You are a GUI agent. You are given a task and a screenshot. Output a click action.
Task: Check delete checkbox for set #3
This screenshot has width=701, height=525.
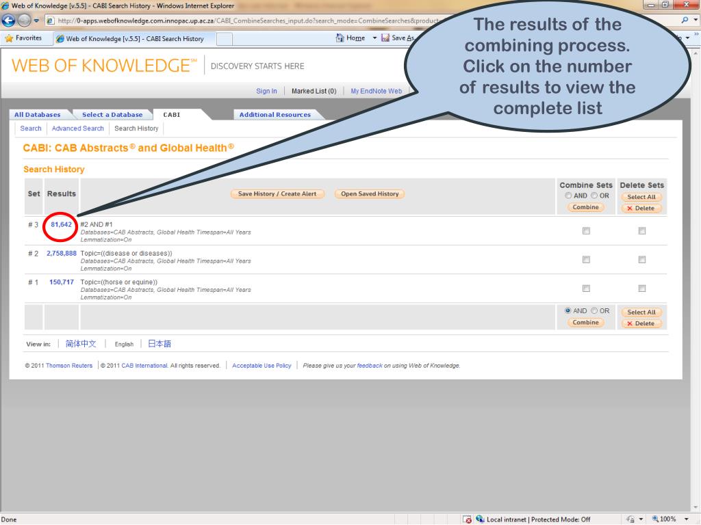(642, 231)
